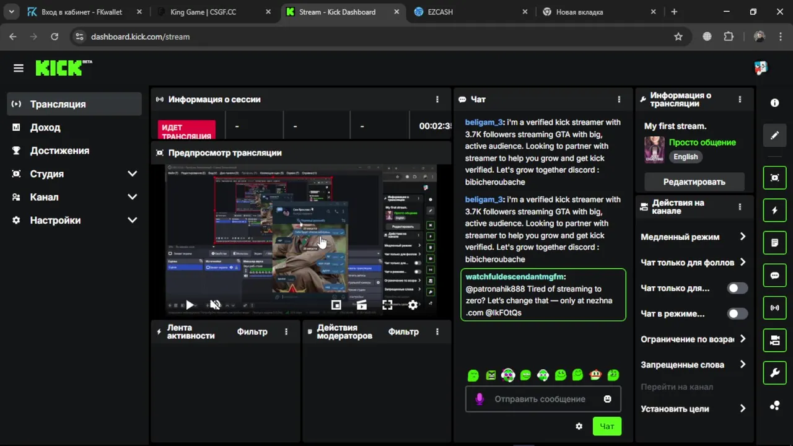Toggle the document moderator log icon

pyautogui.click(x=774, y=243)
